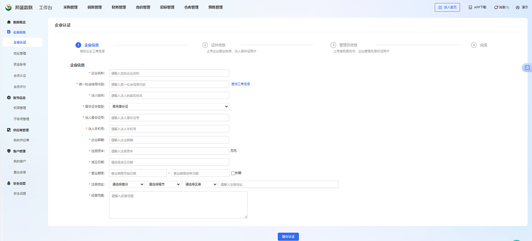The image size is (532, 241).
Task: Focus the 营业期限结束日期 field
Action: (x=200, y=173)
